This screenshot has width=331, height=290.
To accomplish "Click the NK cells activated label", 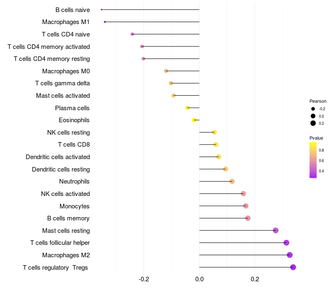I will pyautogui.click(x=65, y=194).
